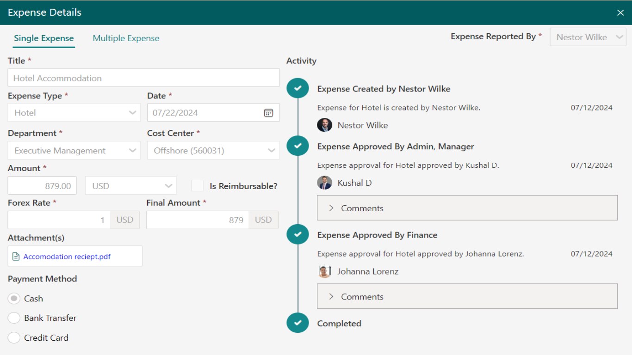Open the Accomodation reciept.pdf attachment link
Image resolution: width=632 pixels, height=355 pixels.
pyautogui.click(x=67, y=257)
